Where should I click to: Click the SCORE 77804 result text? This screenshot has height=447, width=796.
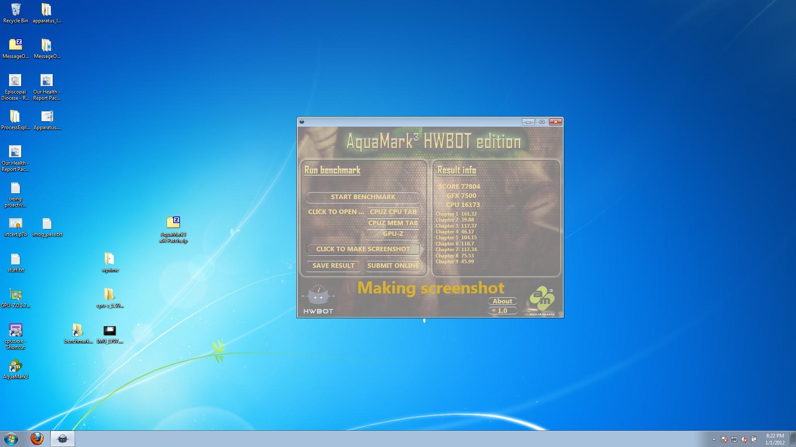[459, 187]
